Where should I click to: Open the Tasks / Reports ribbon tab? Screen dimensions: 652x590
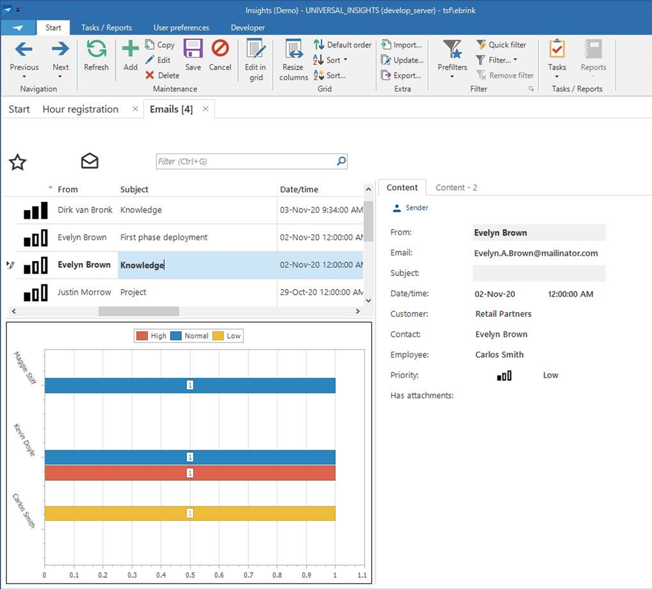click(107, 28)
